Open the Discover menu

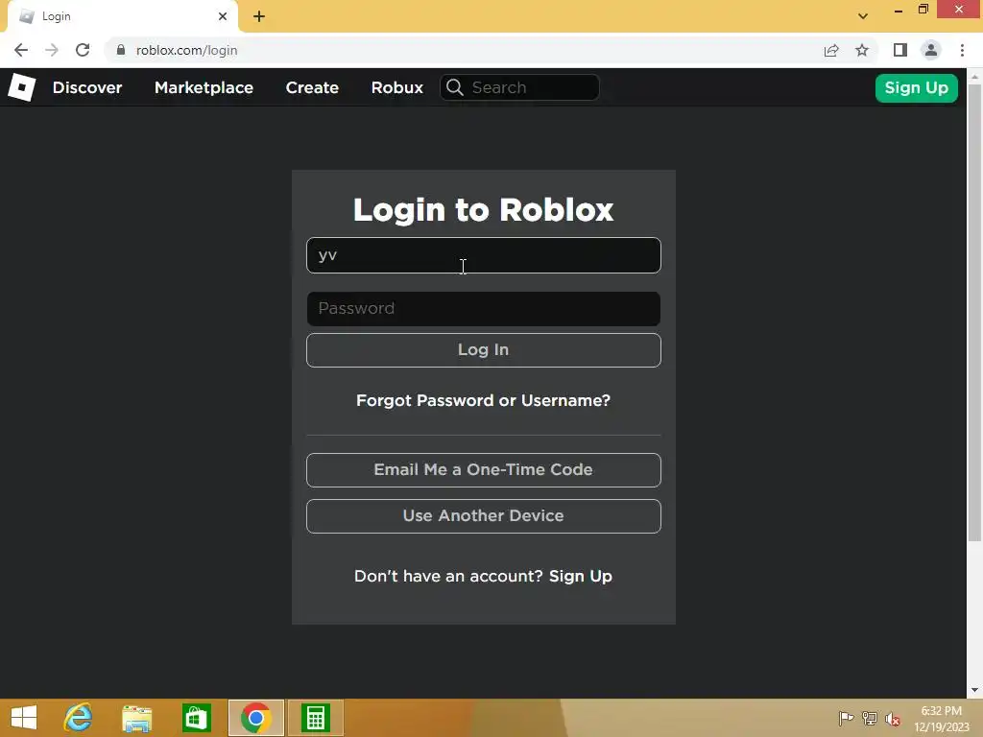point(87,87)
